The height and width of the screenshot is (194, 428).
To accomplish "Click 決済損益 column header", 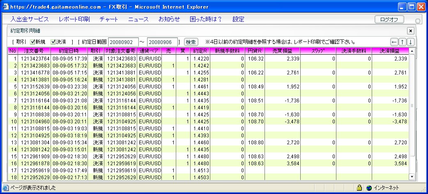I will pos(390,51).
